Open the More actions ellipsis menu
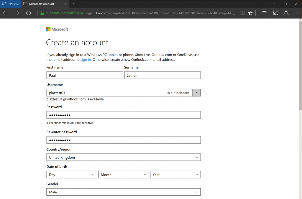The image size is (302, 199). click(x=296, y=13)
